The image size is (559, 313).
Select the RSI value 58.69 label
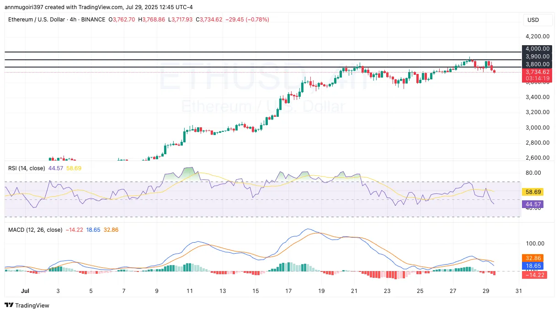coord(533,192)
